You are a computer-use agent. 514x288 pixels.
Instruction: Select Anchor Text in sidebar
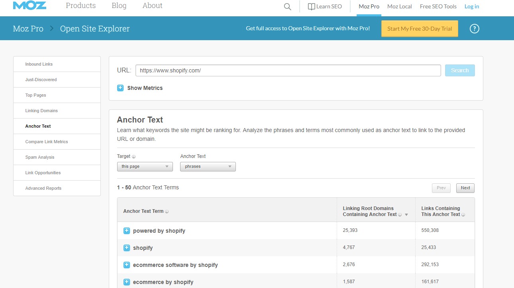57,126
